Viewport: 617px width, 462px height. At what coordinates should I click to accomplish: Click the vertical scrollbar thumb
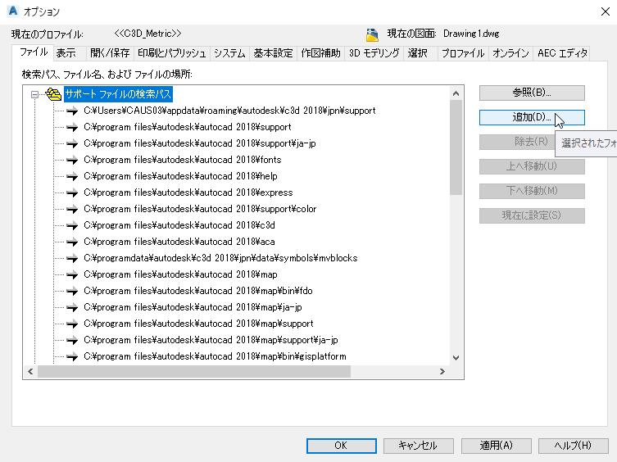tap(456, 147)
